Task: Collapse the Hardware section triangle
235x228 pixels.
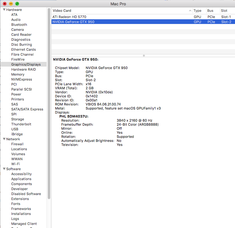Action: click(x=4, y=10)
